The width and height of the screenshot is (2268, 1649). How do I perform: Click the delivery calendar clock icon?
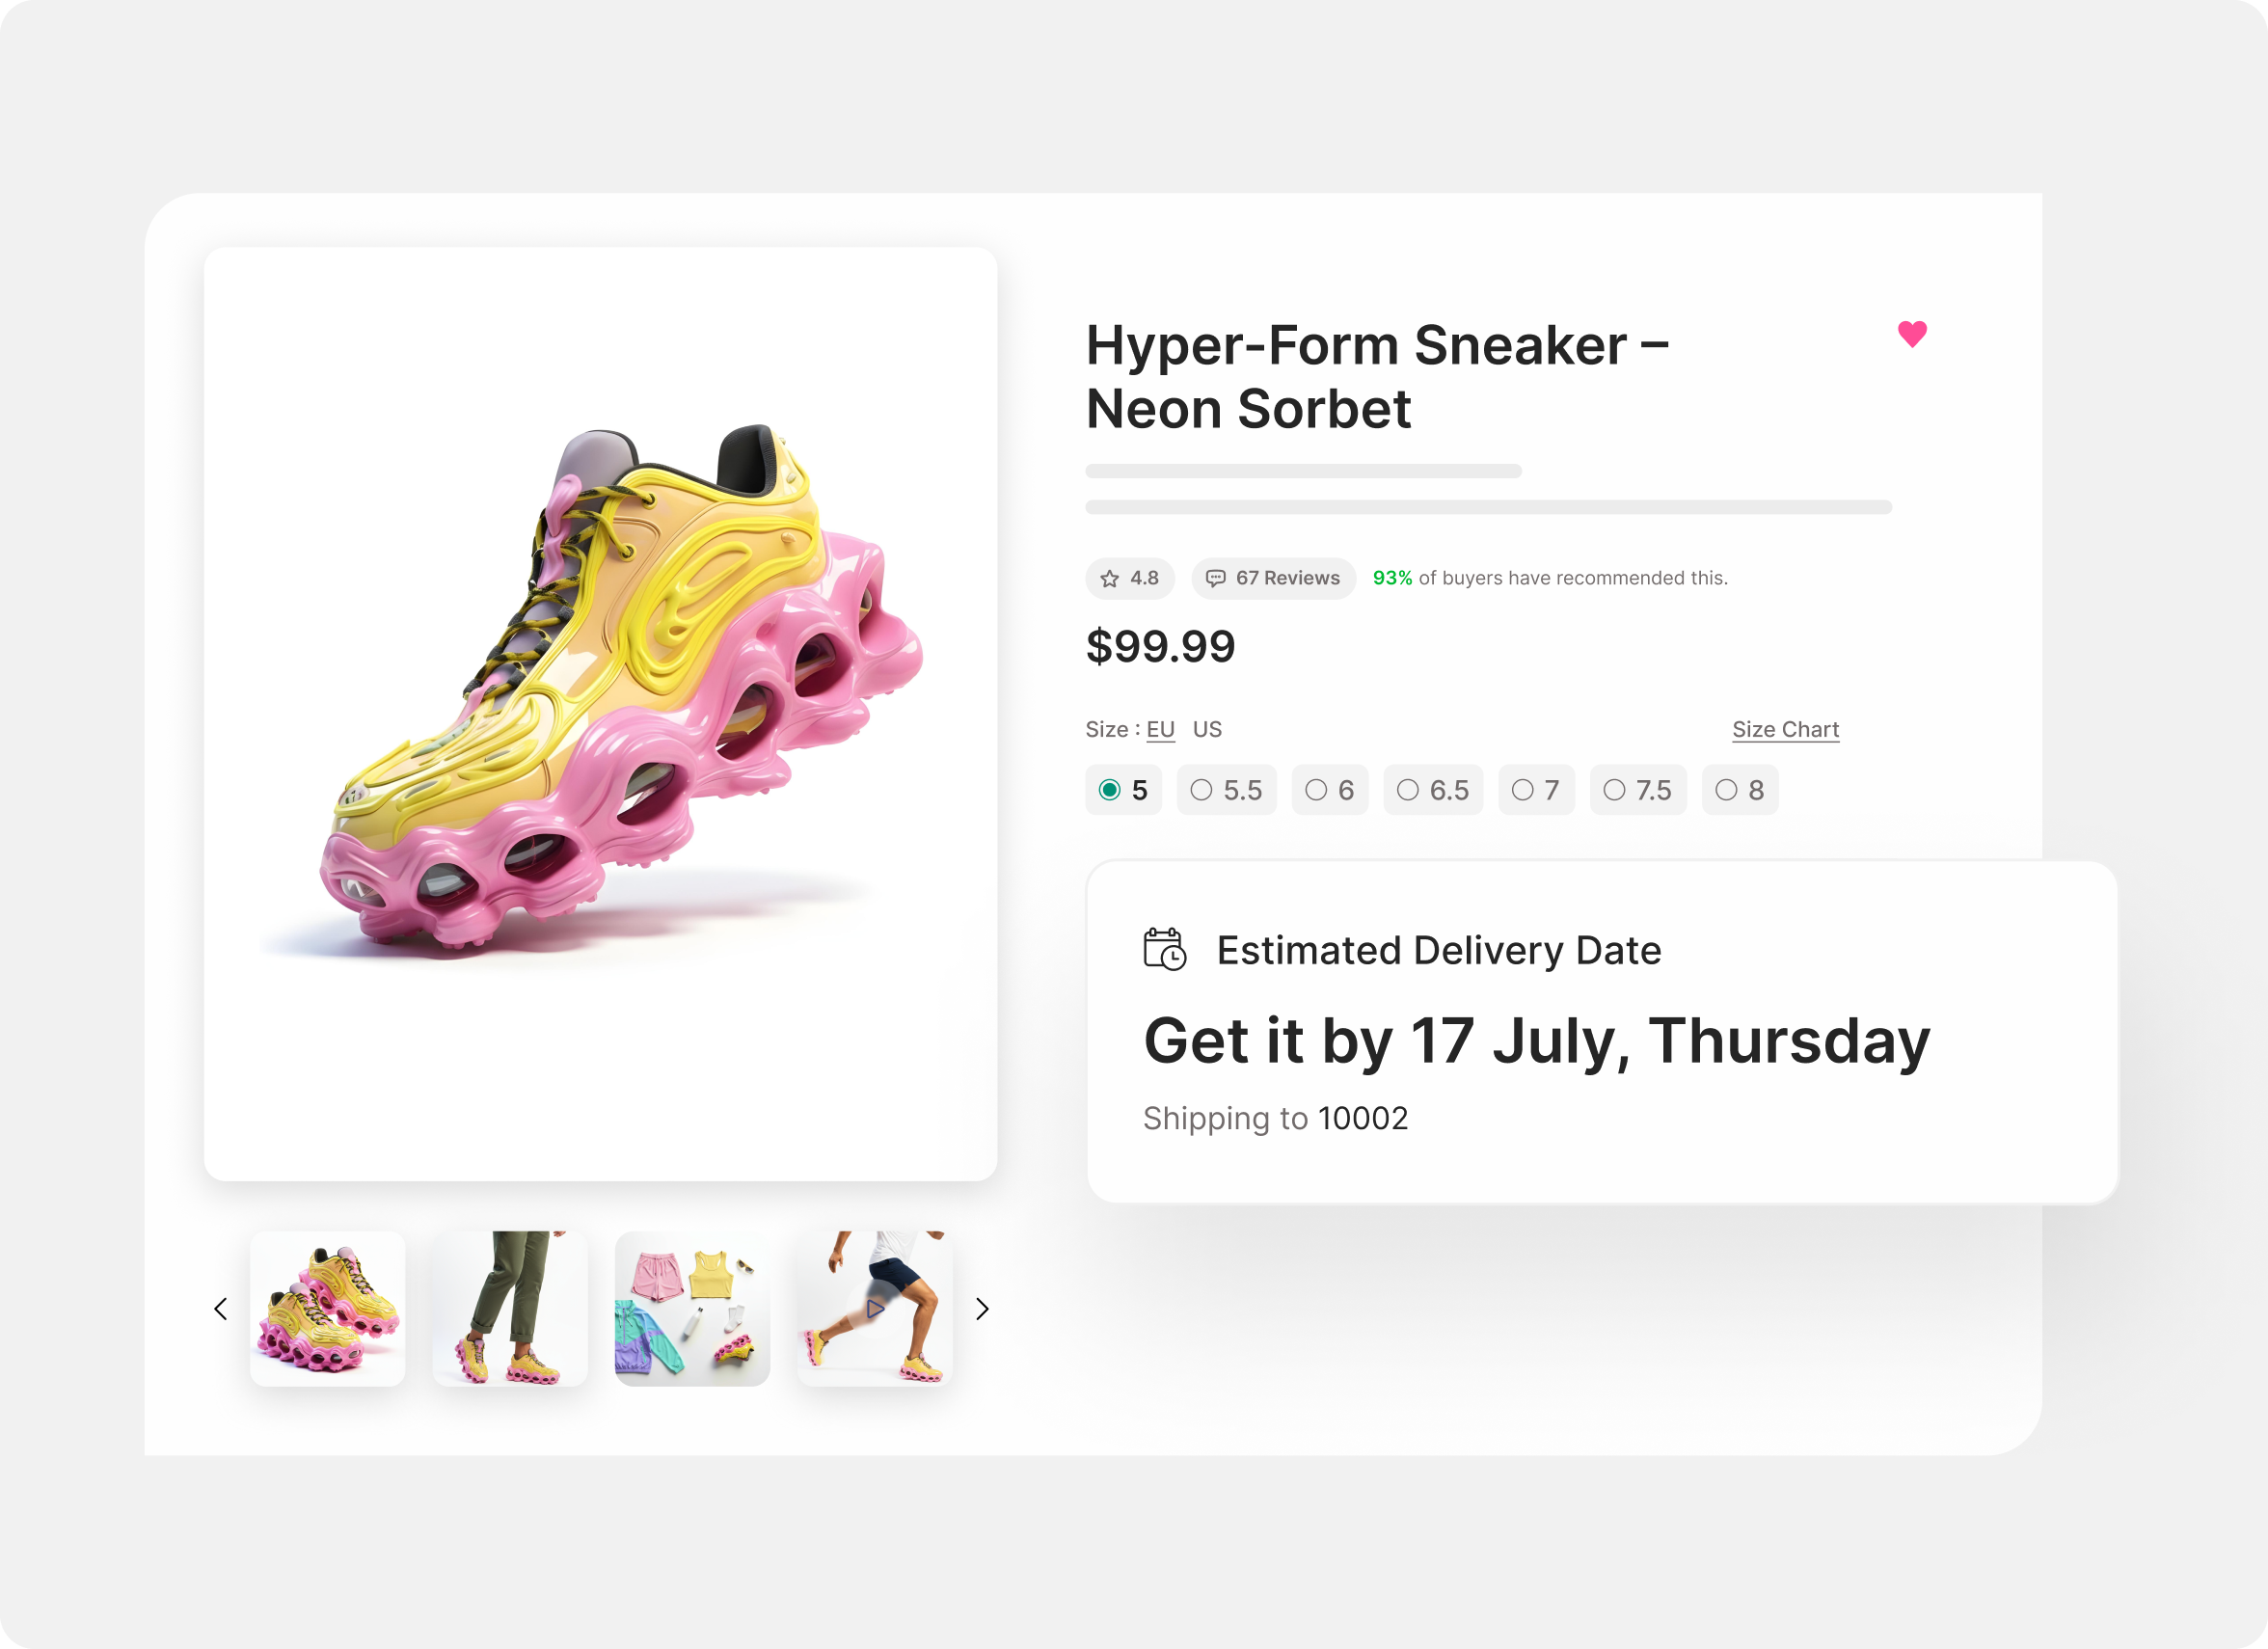1164,949
